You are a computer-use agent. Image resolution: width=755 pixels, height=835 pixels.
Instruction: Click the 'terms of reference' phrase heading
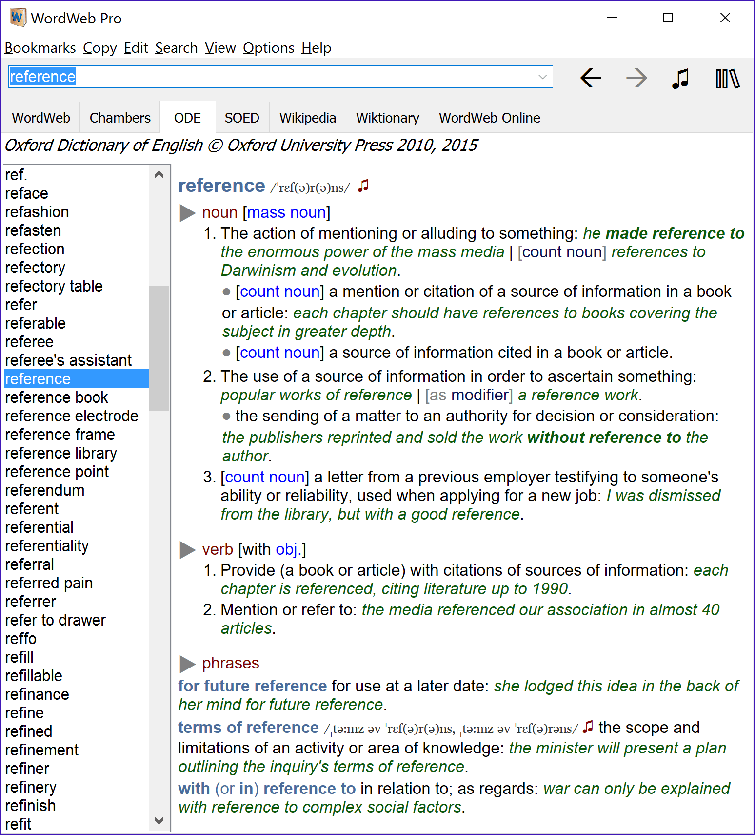[x=248, y=728]
